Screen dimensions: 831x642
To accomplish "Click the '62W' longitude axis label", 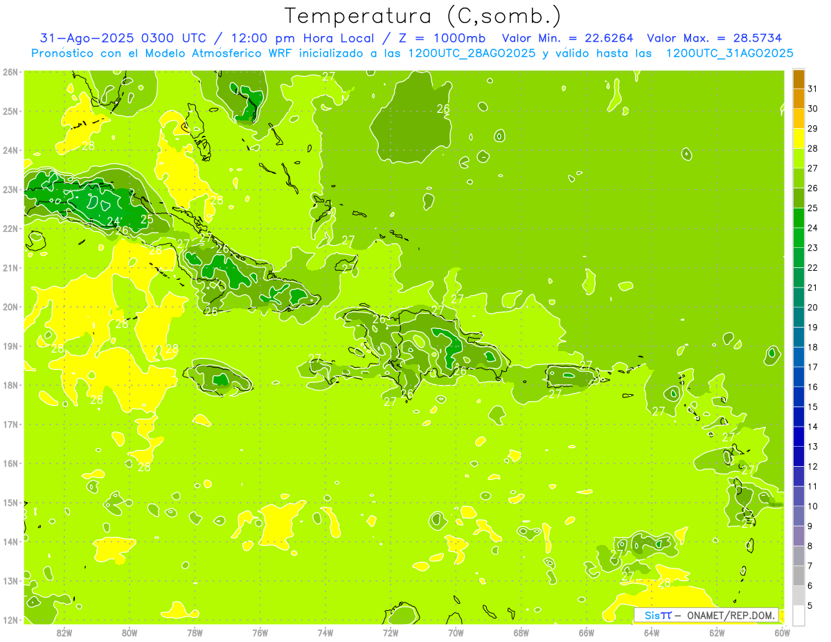I will pos(717,632).
